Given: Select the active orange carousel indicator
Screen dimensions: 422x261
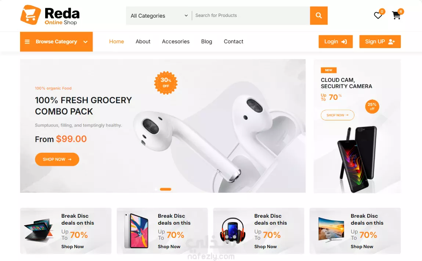Looking at the screenshot, I should tap(166, 189).
